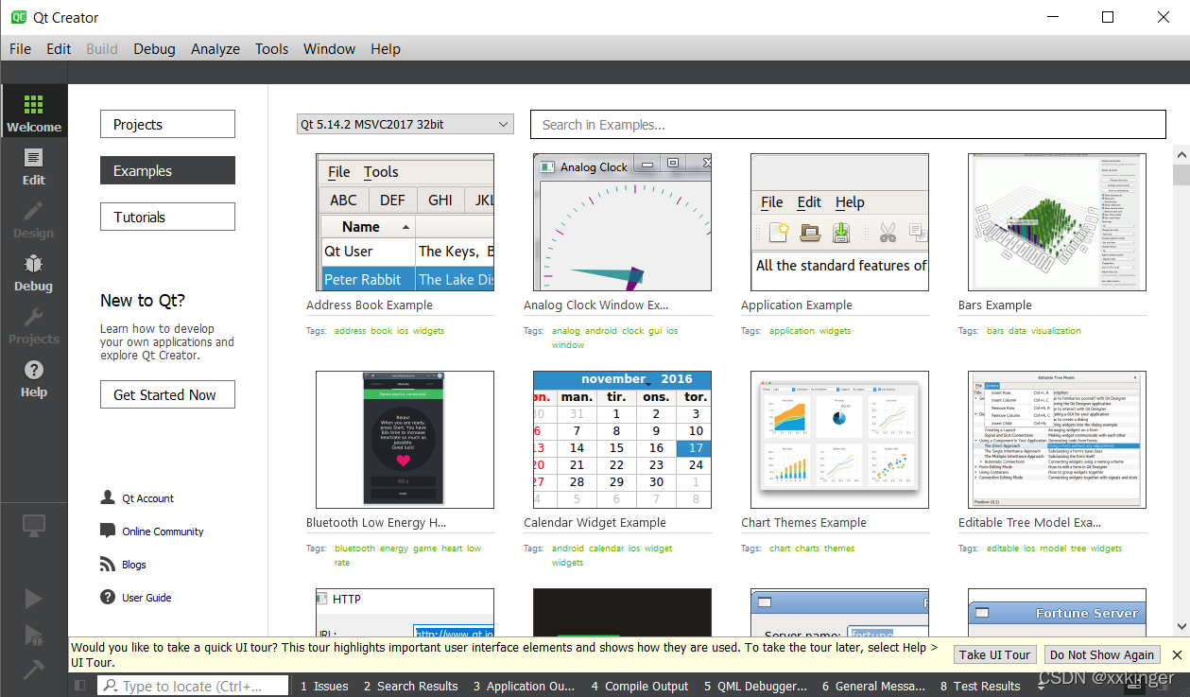The width and height of the screenshot is (1190, 697).
Task: Click the Type to locate field
Action: pyautogui.click(x=193, y=686)
